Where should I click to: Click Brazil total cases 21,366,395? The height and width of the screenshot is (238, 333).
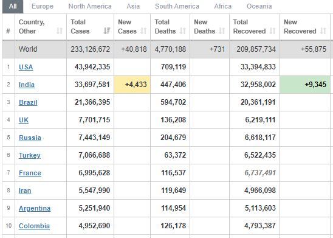point(92,102)
